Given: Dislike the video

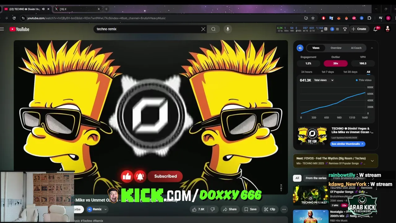Looking at the screenshot, I should (213, 209).
